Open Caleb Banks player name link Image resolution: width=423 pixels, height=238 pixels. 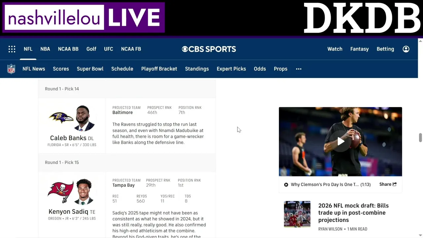point(68,138)
